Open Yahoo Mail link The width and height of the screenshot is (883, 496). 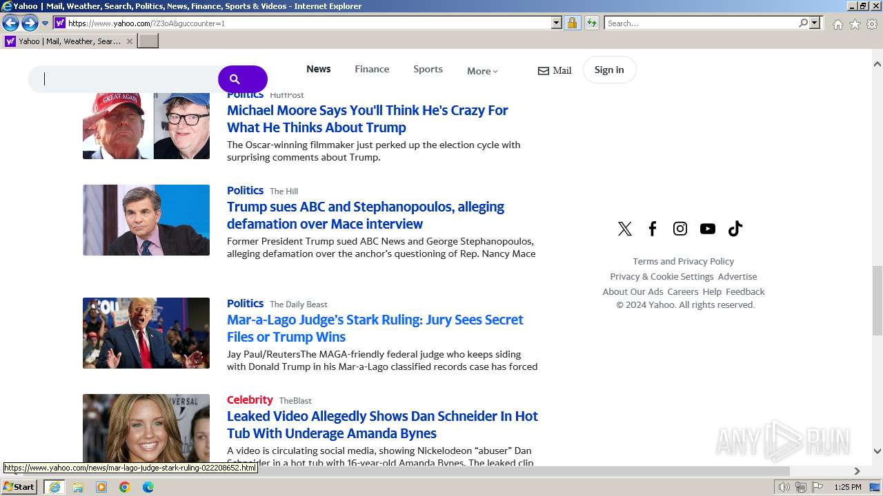coord(555,70)
